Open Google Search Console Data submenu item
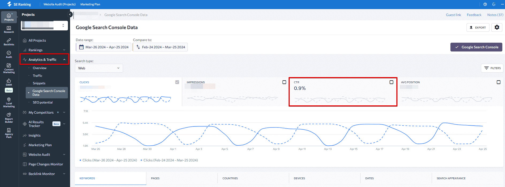This screenshot has width=505, height=187. (x=47, y=93)
